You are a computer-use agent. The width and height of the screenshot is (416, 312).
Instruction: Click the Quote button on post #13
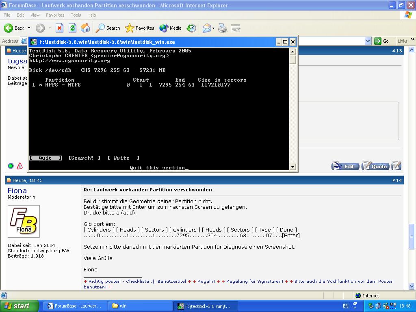[x=375, y=166]
